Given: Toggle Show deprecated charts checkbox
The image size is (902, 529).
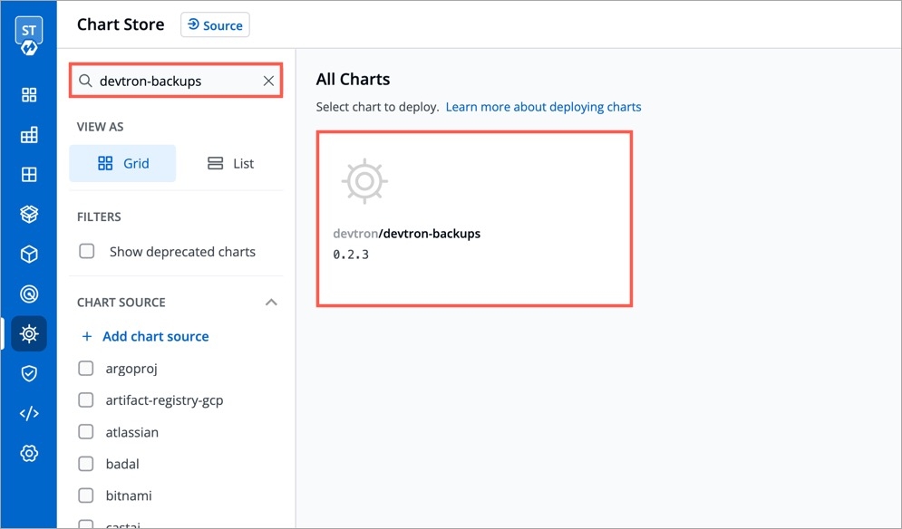Looking at the screenshot, I should pos(87,251).
